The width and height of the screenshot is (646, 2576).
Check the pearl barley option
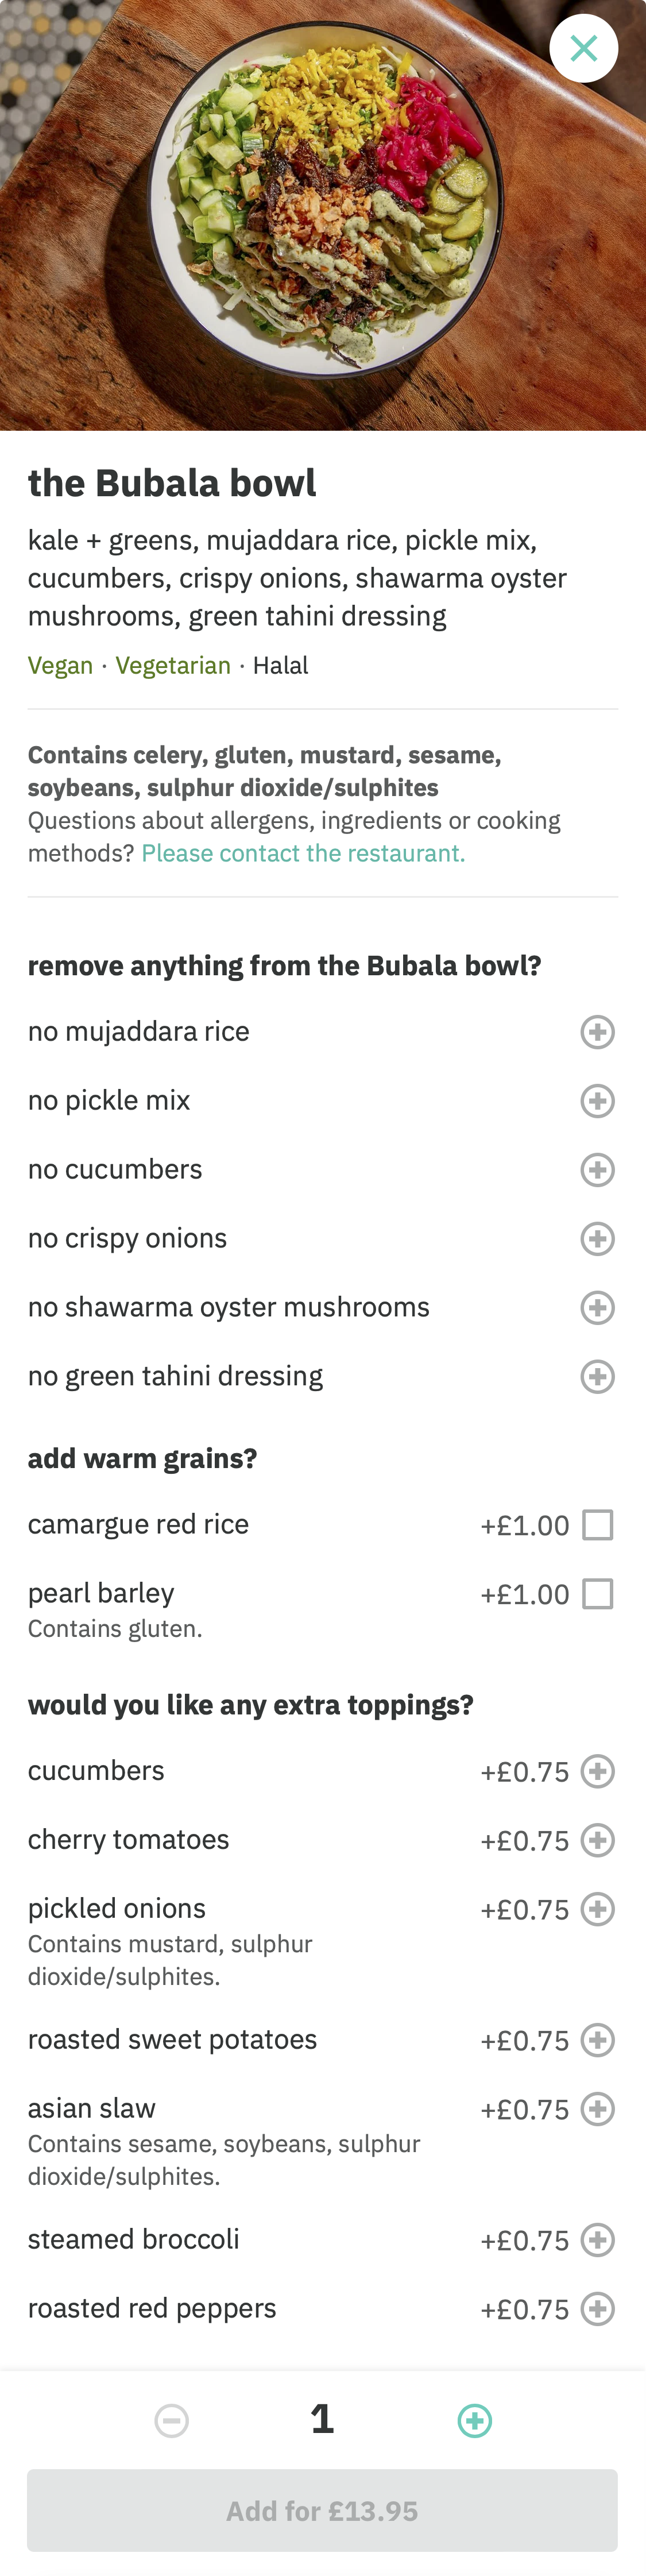(x=600, y=1594)
